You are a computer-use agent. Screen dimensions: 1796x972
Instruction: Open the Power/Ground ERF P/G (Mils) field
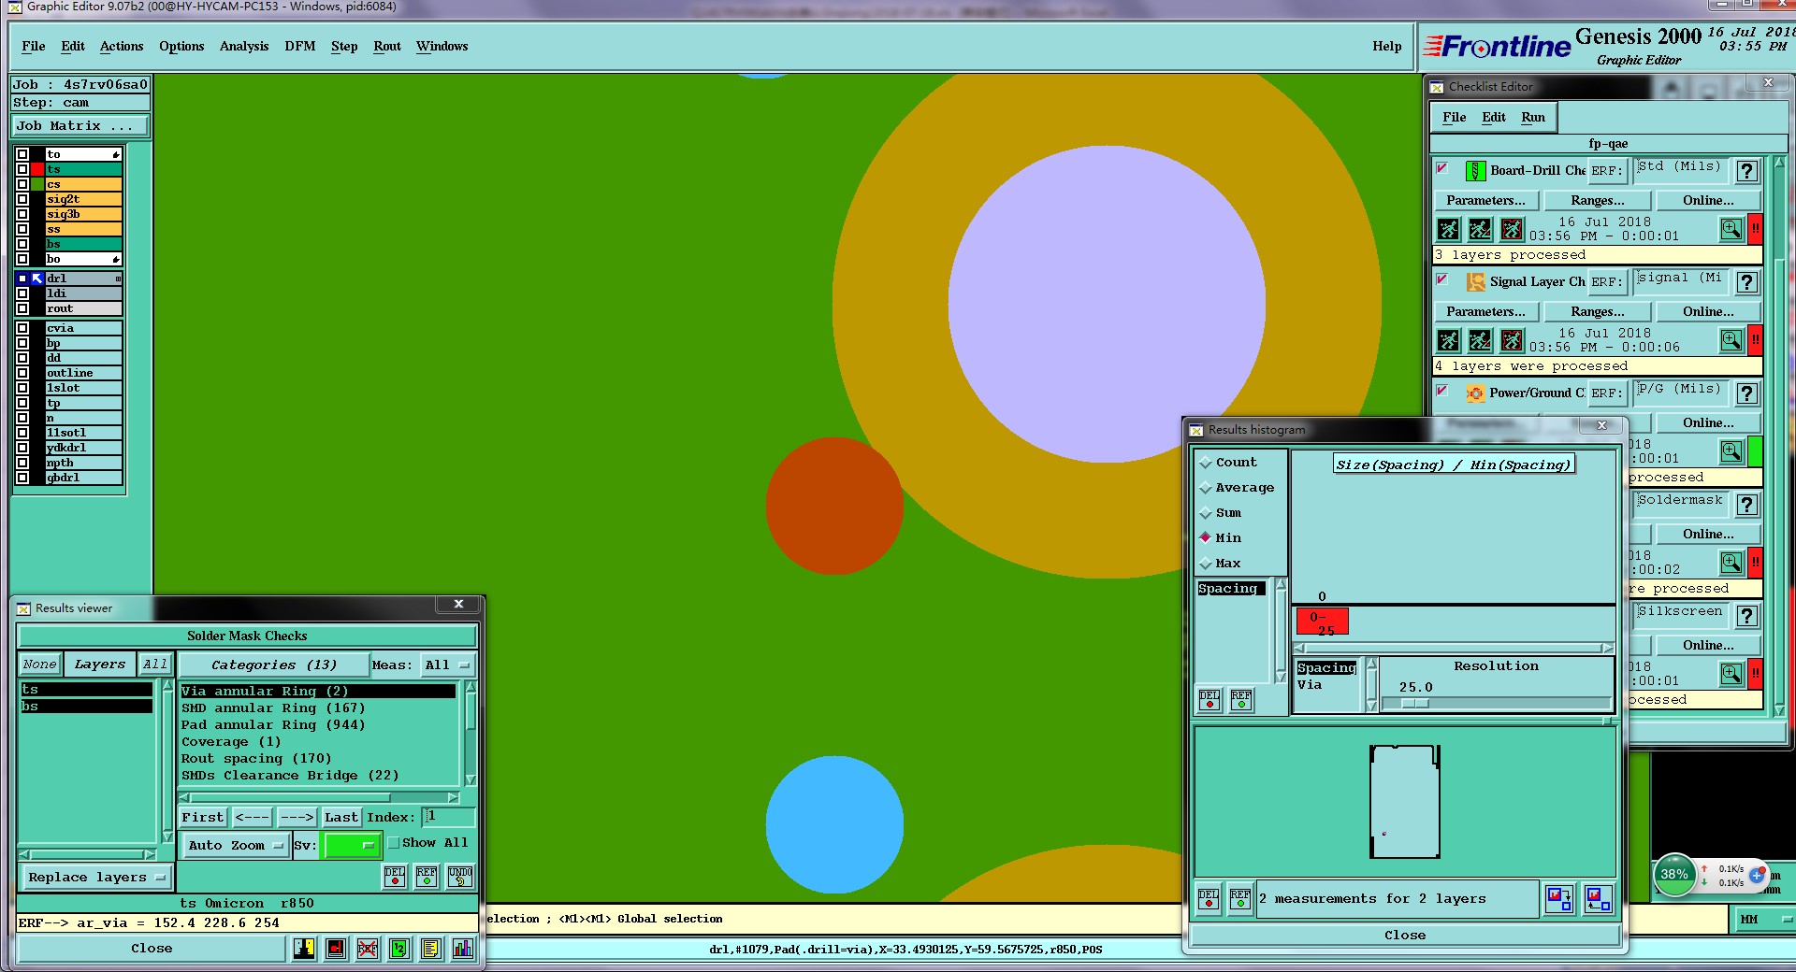[x=1681, y=392]
